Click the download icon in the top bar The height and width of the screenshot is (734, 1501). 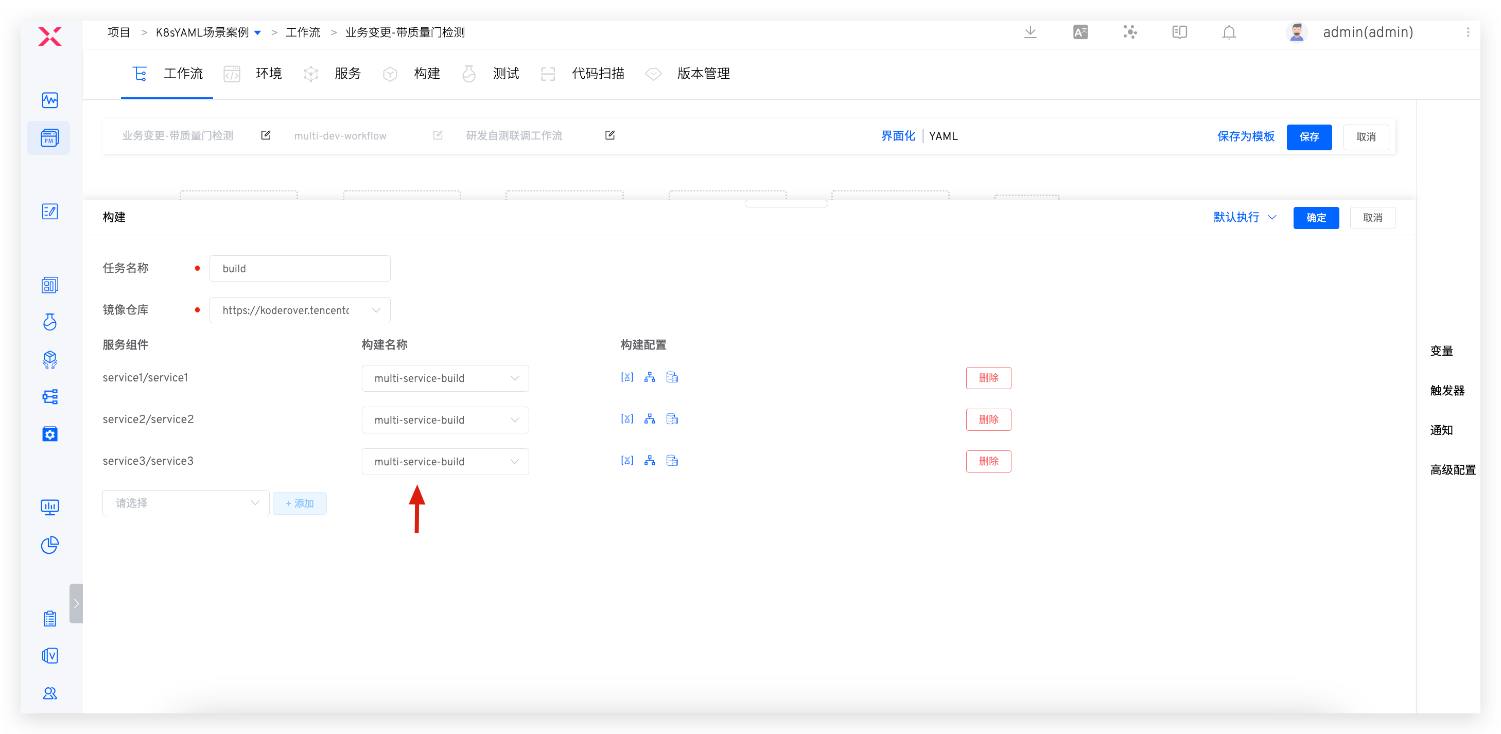pos(1031,32)
